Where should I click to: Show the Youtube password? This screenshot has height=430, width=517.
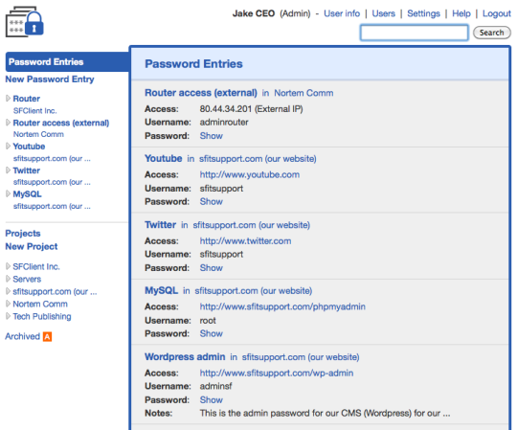[x=211, y=201]
